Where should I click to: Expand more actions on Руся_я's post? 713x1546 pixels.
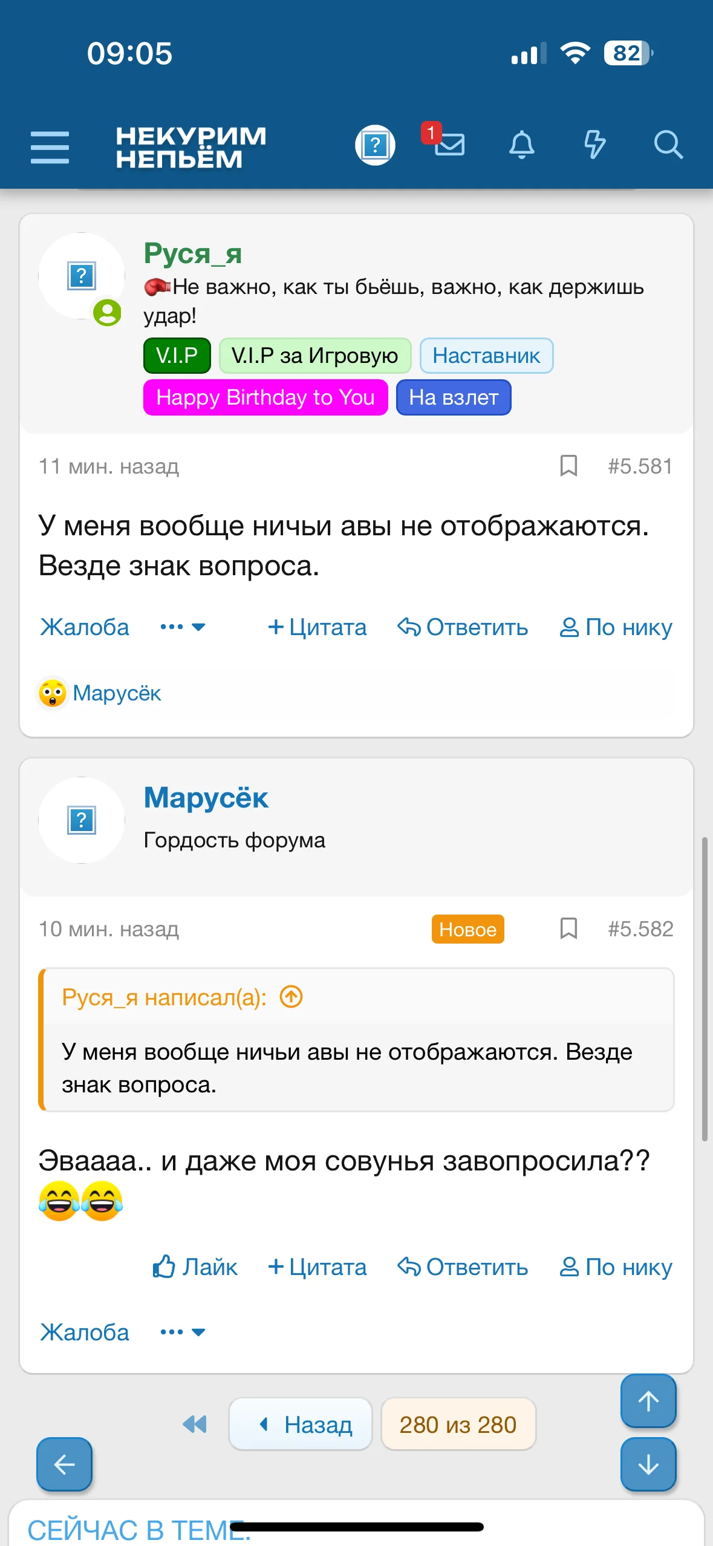point(183,627)
